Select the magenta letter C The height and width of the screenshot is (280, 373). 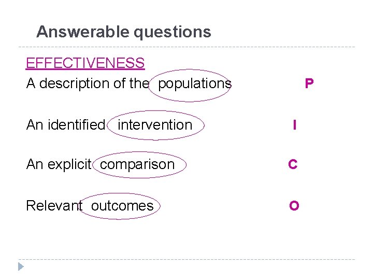coord(293,164)
